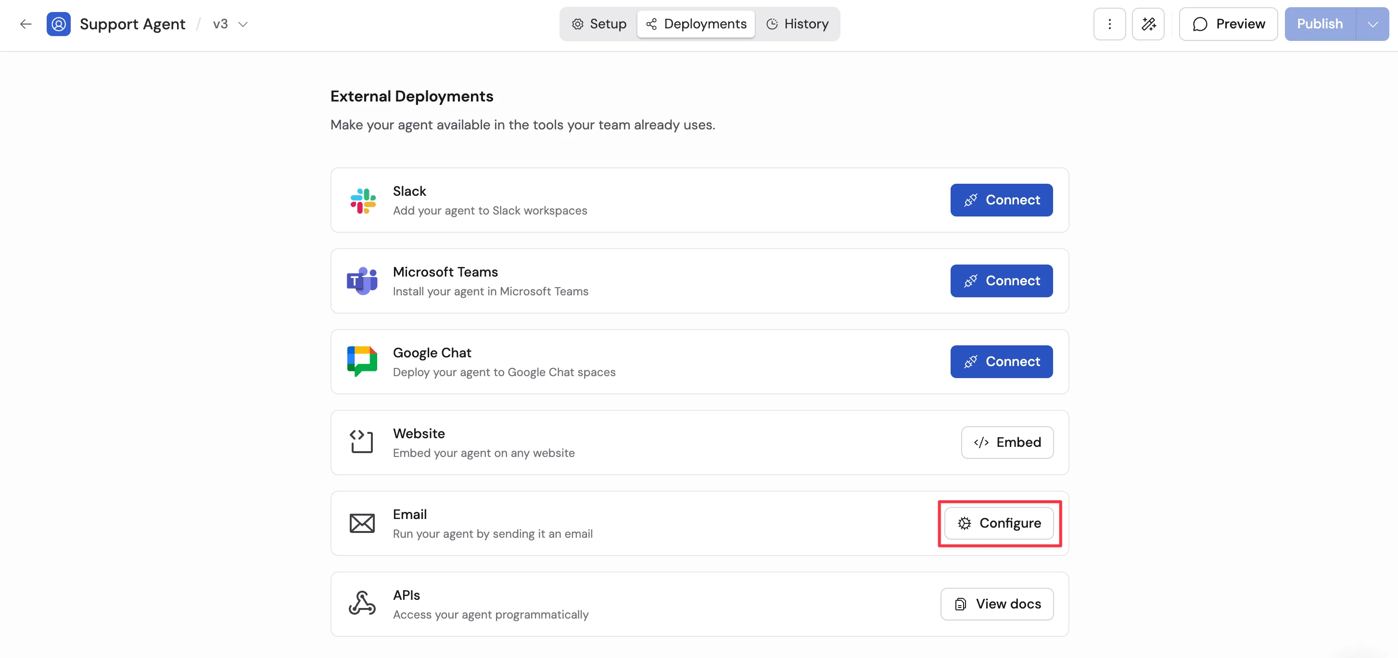Connect the agent to Google Chat
Viewport: 1398px width, 658px height.
(x=1001, y=362)
